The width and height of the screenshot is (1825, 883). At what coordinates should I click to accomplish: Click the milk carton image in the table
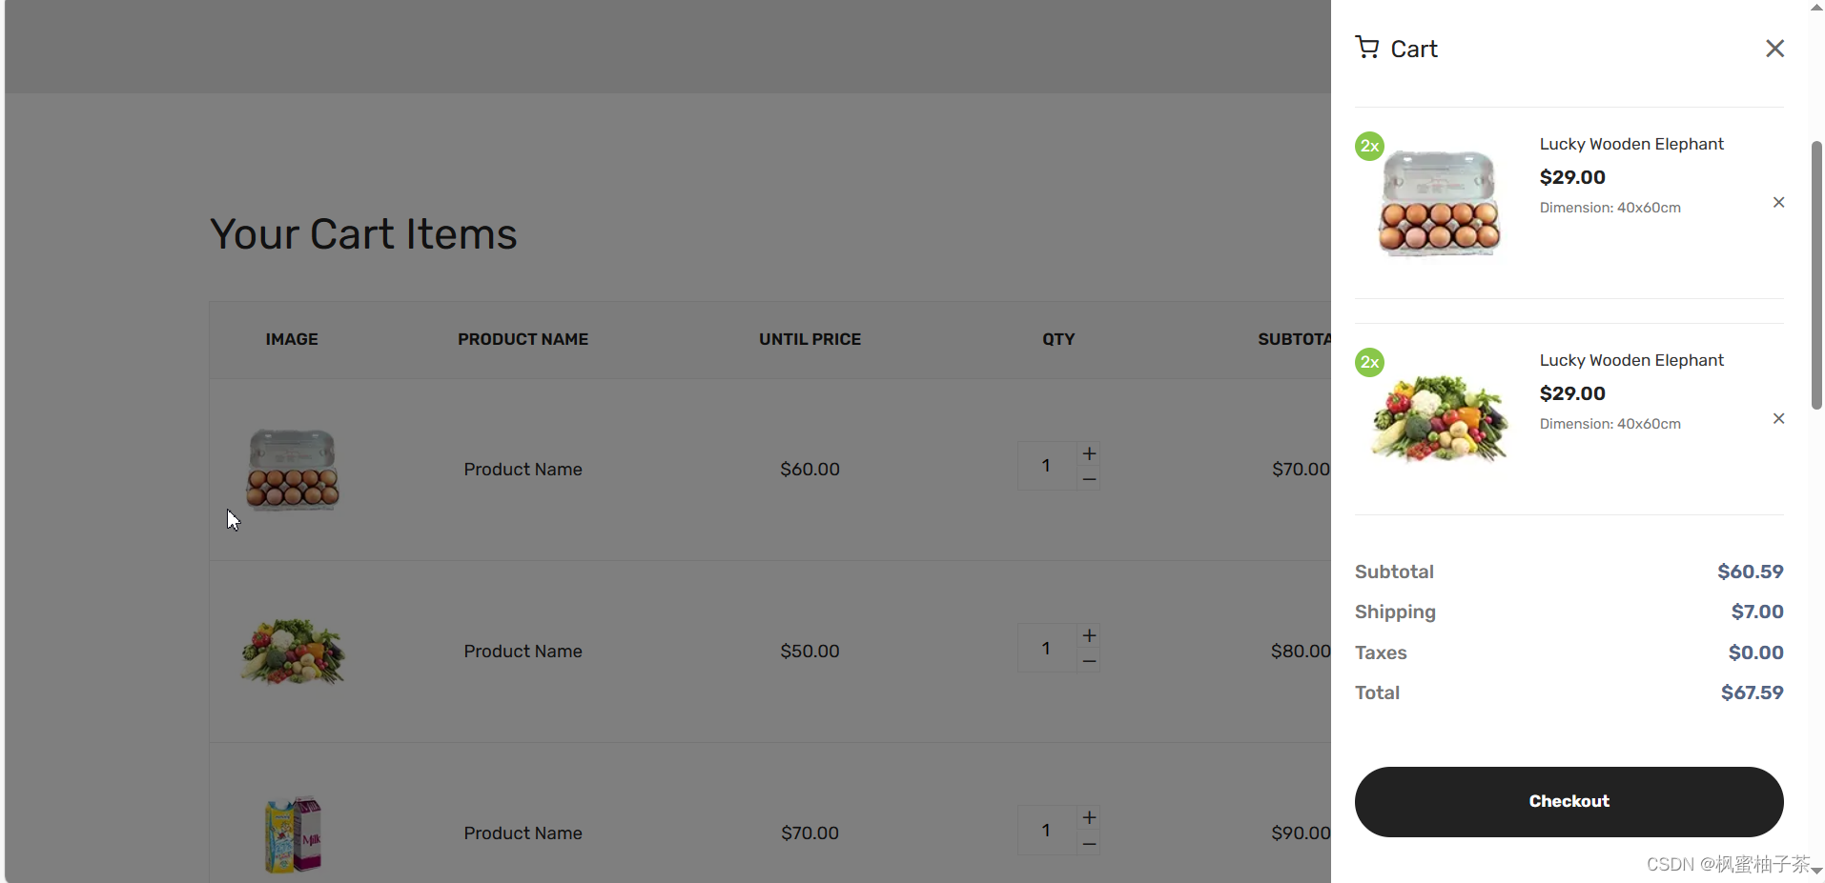tap(293, 833)
